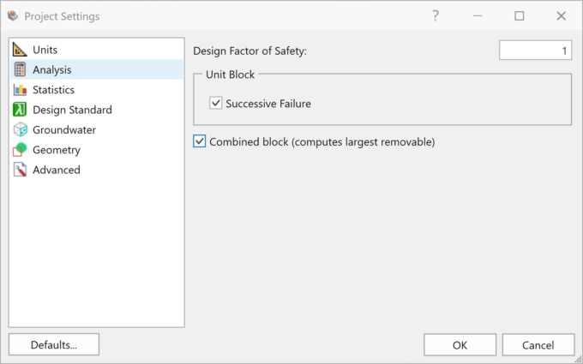Click the Analysis calculator icon

[20, 69]
